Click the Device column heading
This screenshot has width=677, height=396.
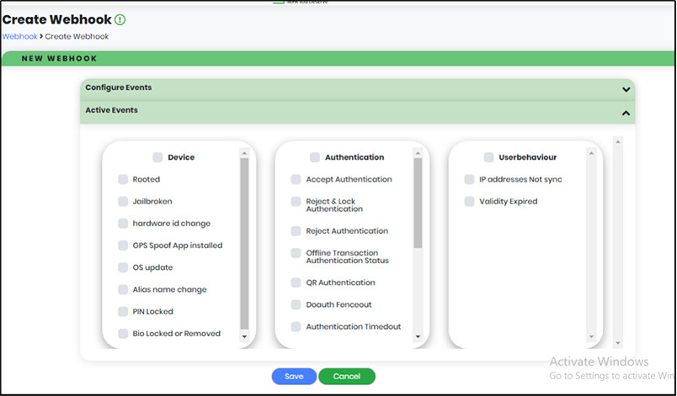click(x=181, y=157)
